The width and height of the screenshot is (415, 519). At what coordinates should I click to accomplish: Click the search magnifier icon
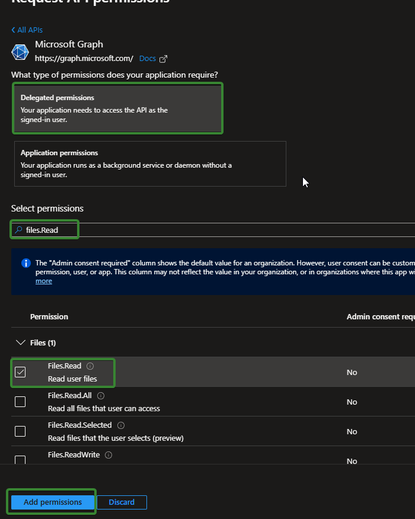(x=19, y=230)
